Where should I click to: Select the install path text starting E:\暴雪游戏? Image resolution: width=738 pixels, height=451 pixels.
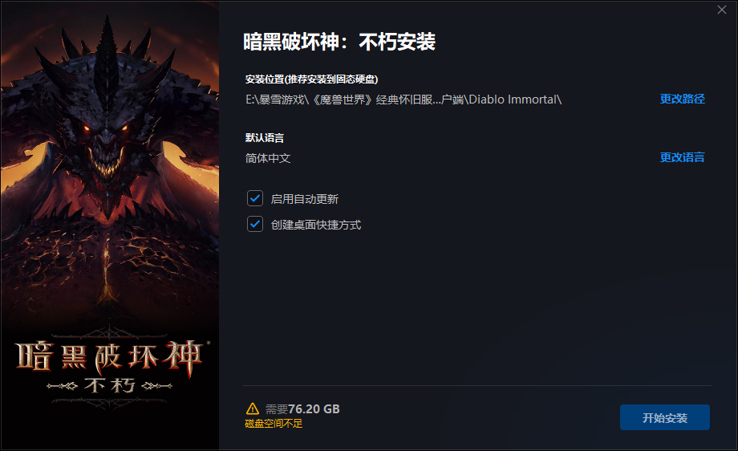click(403, 100)
